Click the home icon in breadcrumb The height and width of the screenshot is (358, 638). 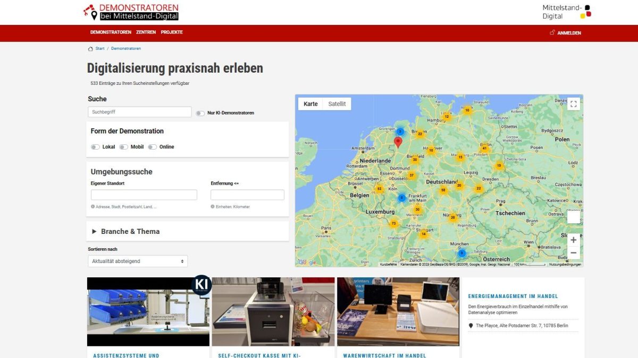(90, 49)
